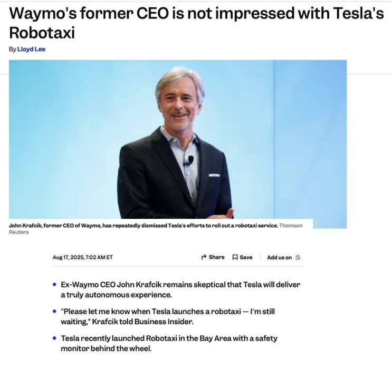Click the Aug 17, 2025 timestamp

coord(83,257)
